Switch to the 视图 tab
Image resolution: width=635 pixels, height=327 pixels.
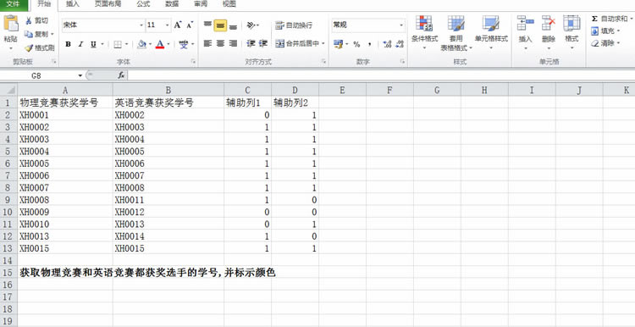(229, 4)
